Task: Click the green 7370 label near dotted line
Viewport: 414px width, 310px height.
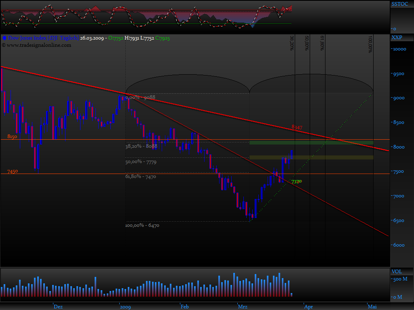Action: tap(296, 182)
